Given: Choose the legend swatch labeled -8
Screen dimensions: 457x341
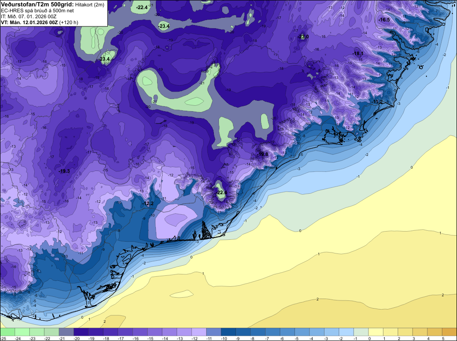Looking at the screenshot, I should pyautogui.click(x=258, y=332).
